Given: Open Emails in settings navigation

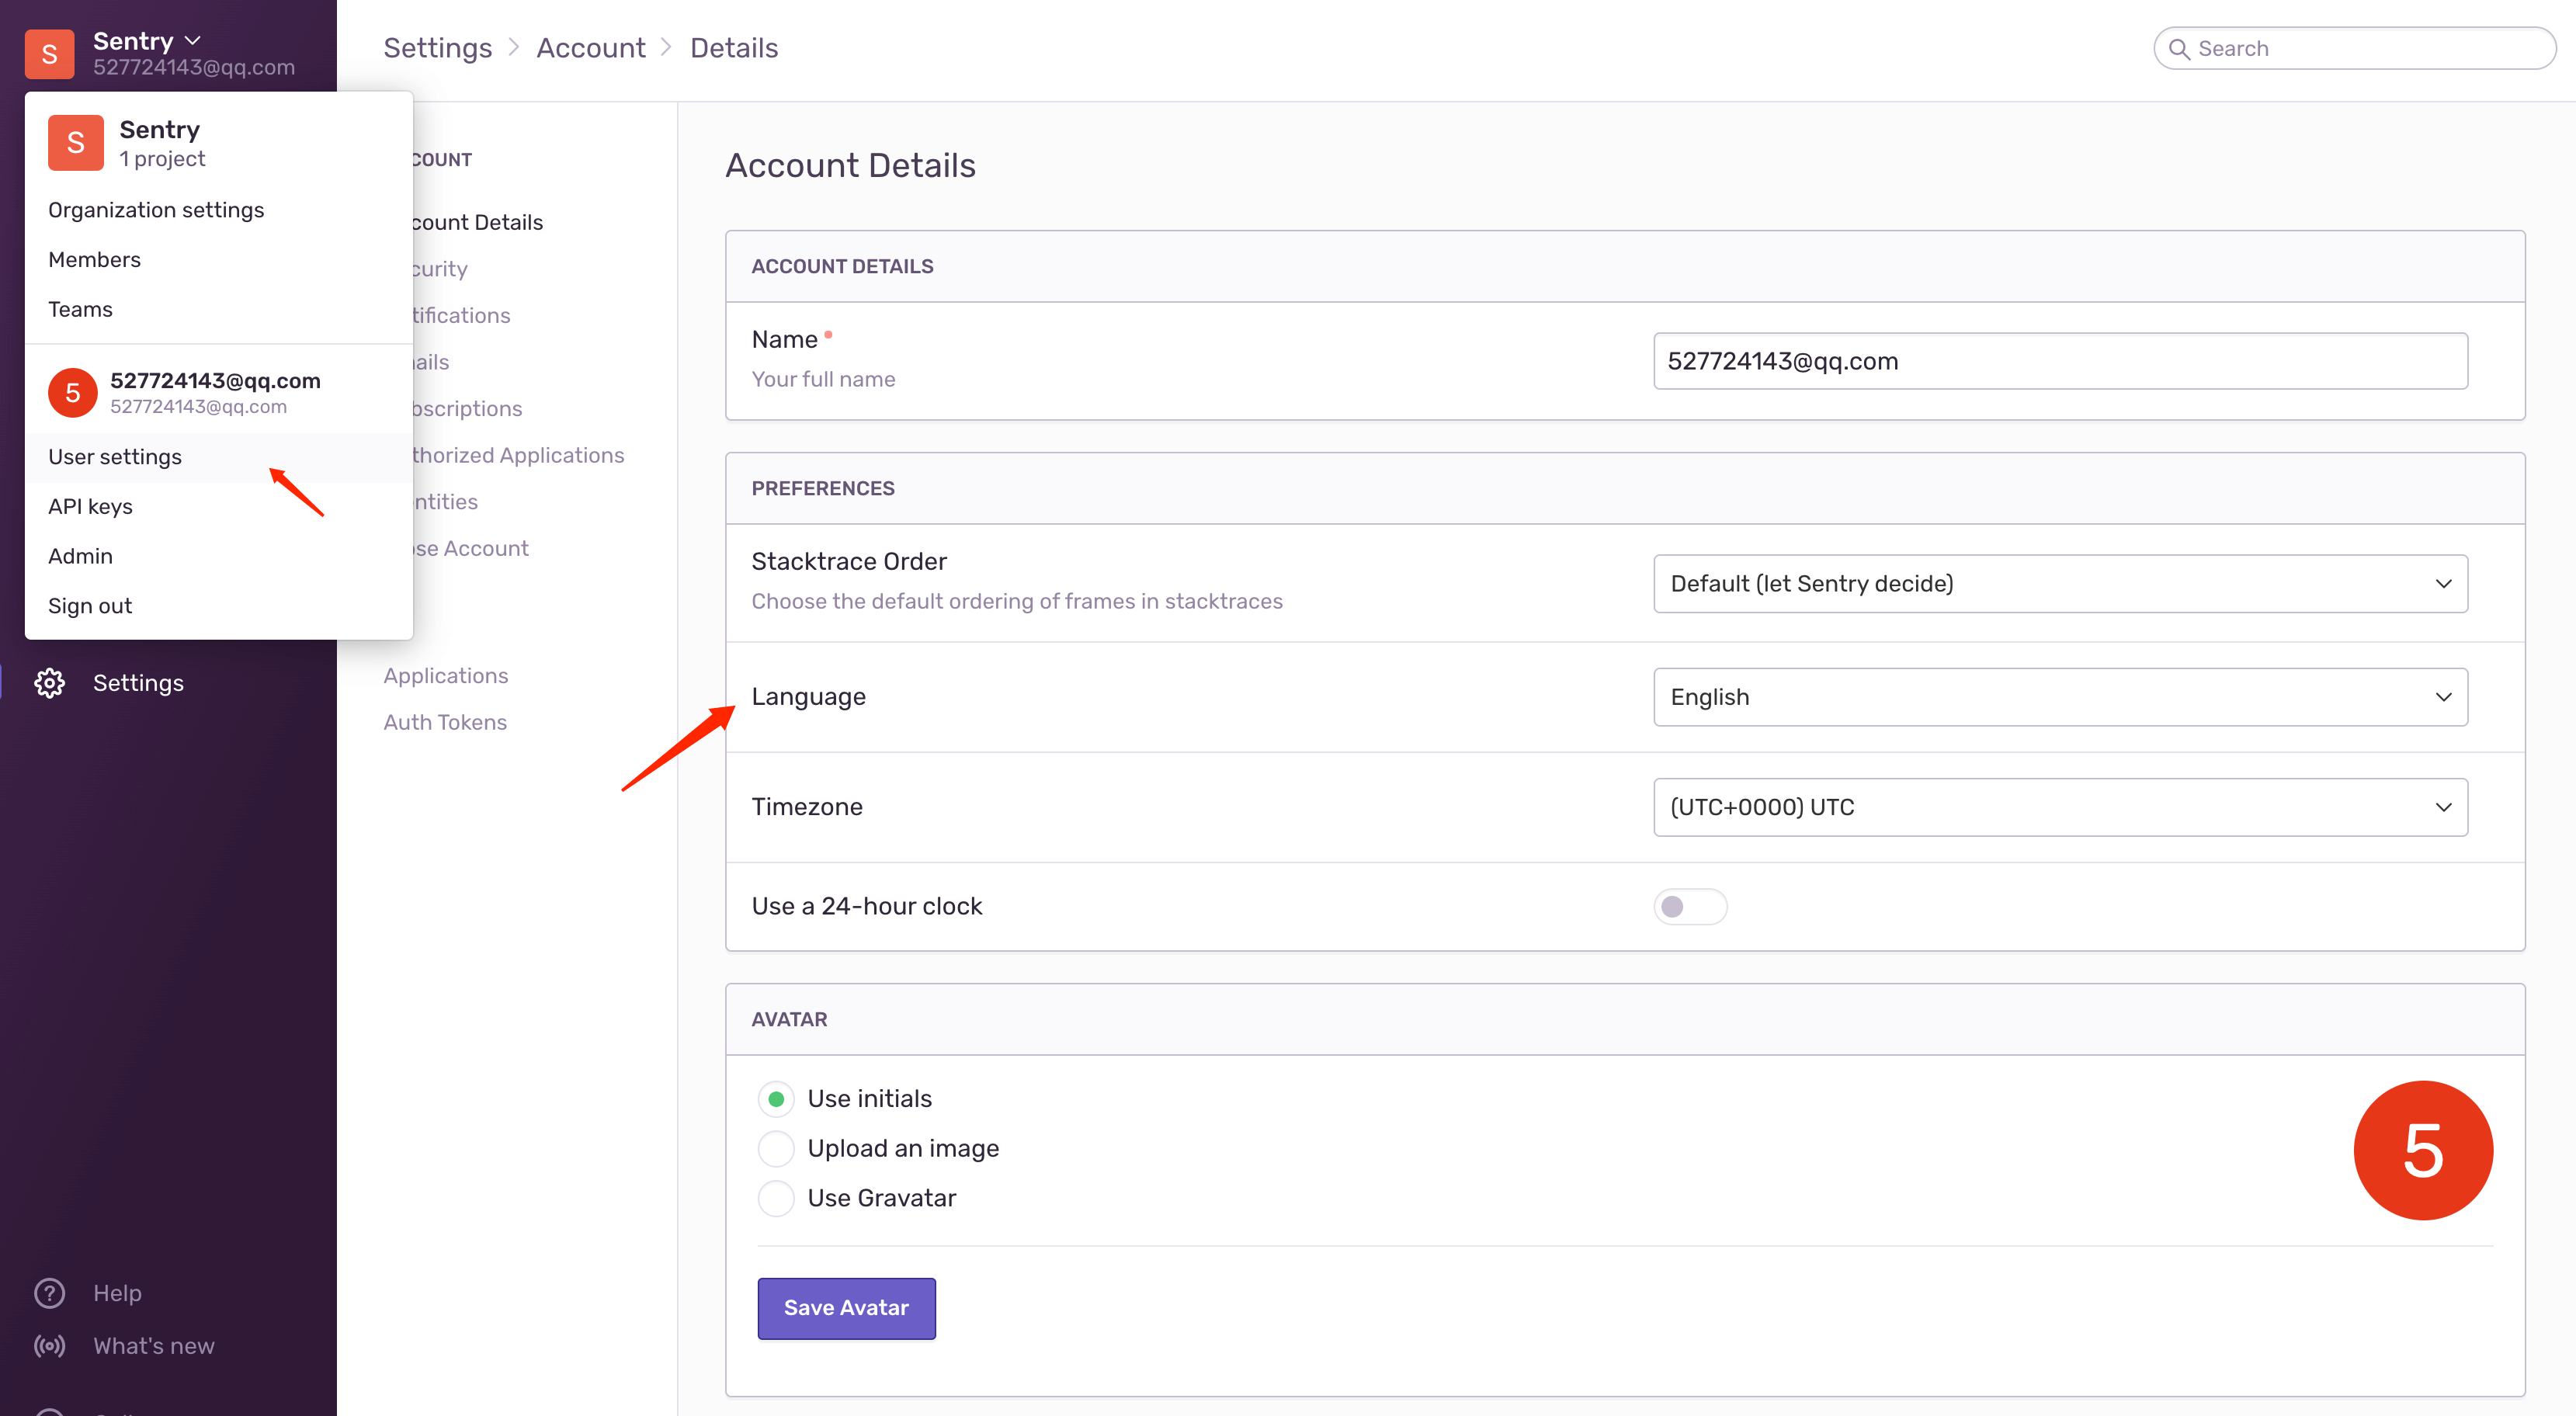Looking at the screenshot, I should 431,362.
